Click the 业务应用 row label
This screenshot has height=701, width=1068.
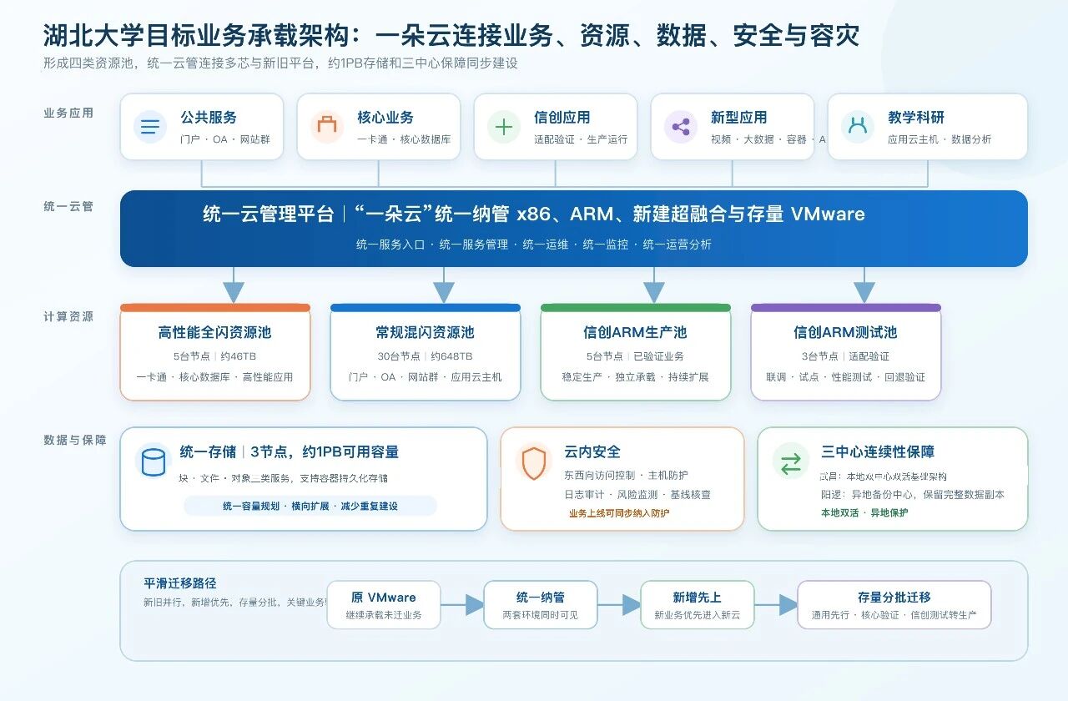(x=68, y=113)
